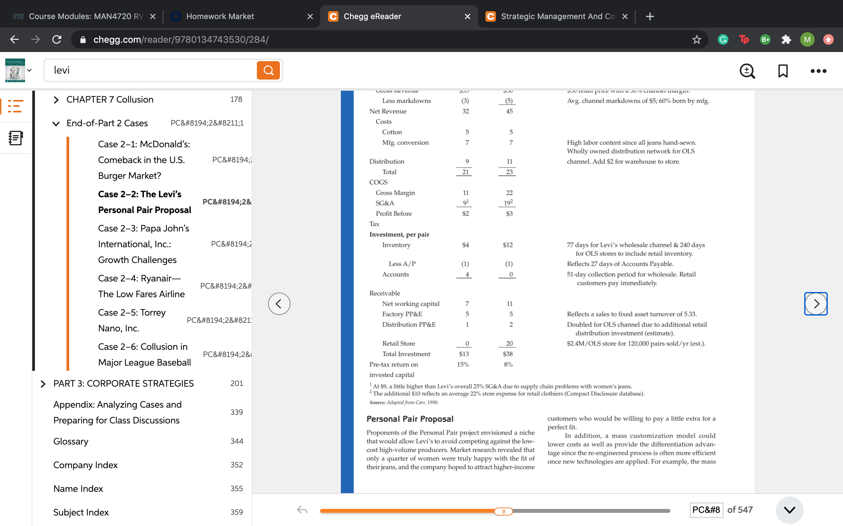The width and height of the screenshot is (843, 526).
Task: Show the table of contents panel
Action: coord(15,106)
